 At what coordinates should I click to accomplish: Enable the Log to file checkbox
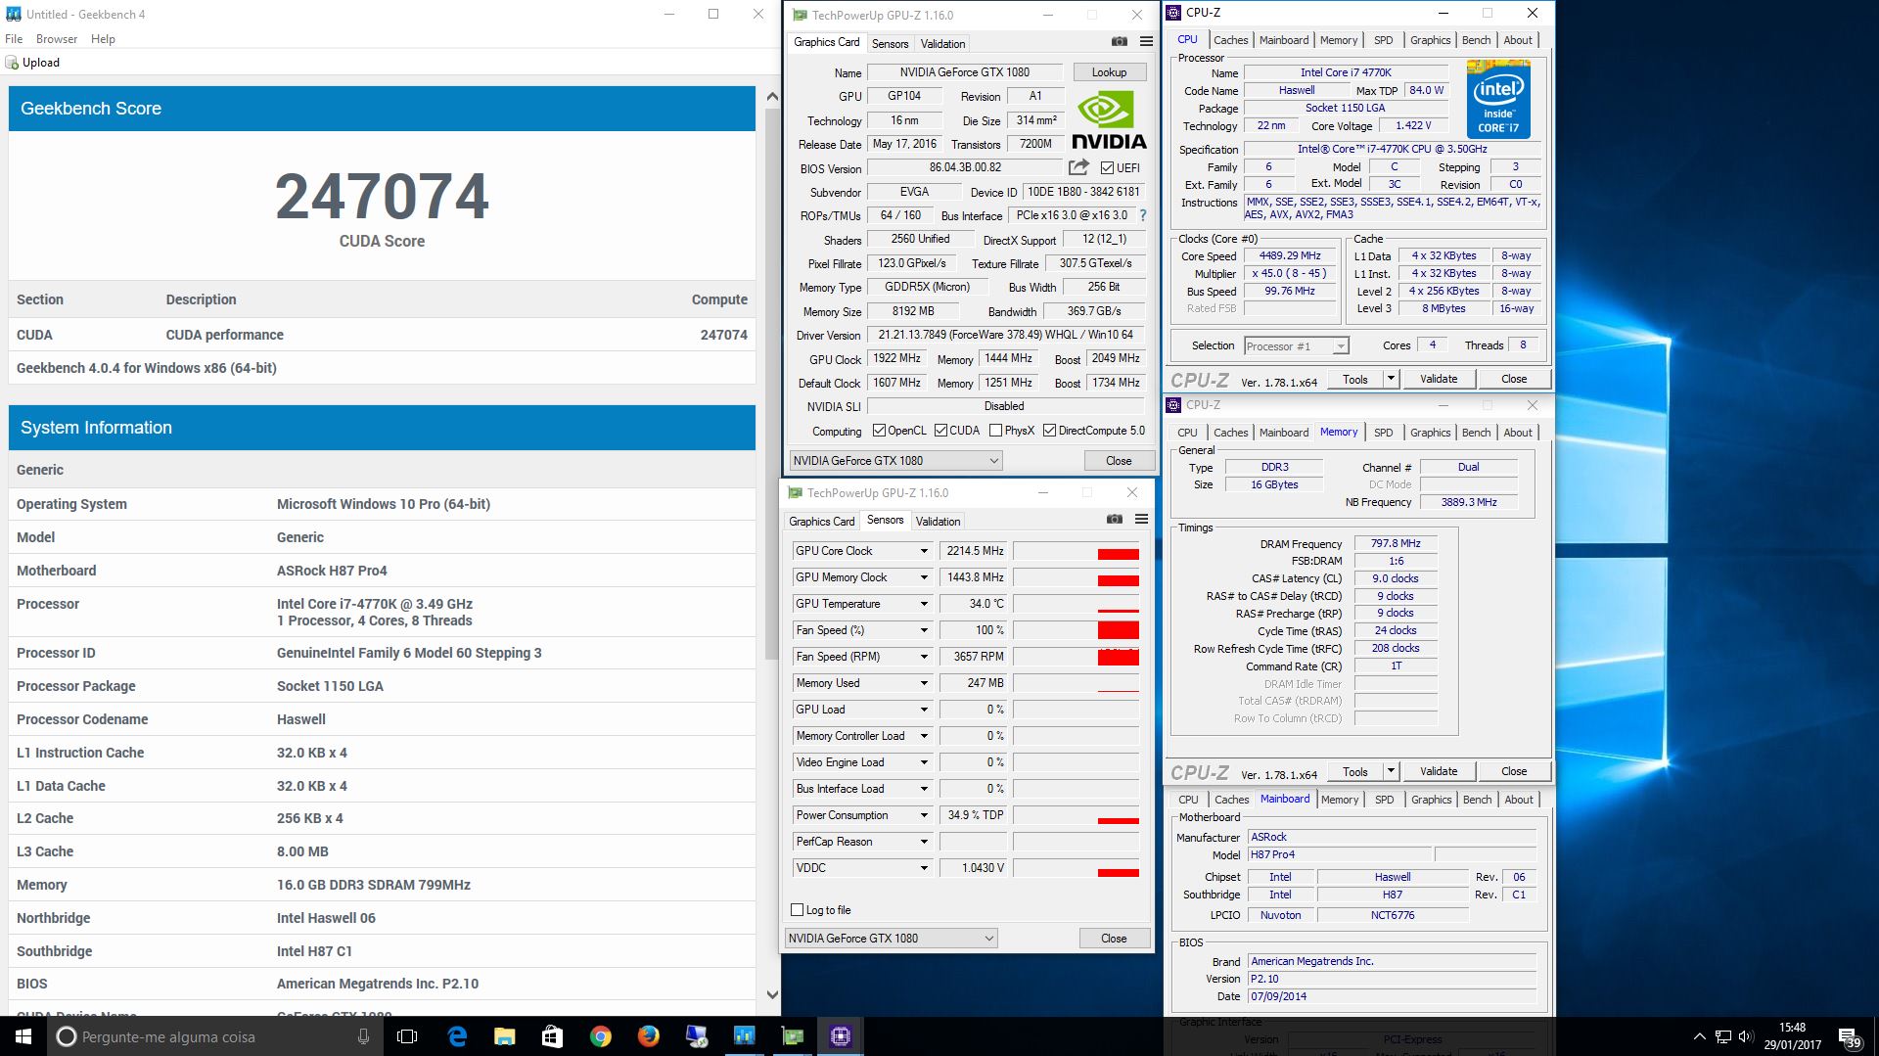(x=797, y=910)
